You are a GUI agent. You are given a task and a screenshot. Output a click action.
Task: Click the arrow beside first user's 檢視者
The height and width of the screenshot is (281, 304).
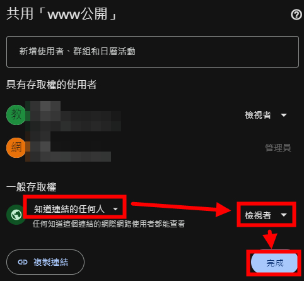coord(284,115)
